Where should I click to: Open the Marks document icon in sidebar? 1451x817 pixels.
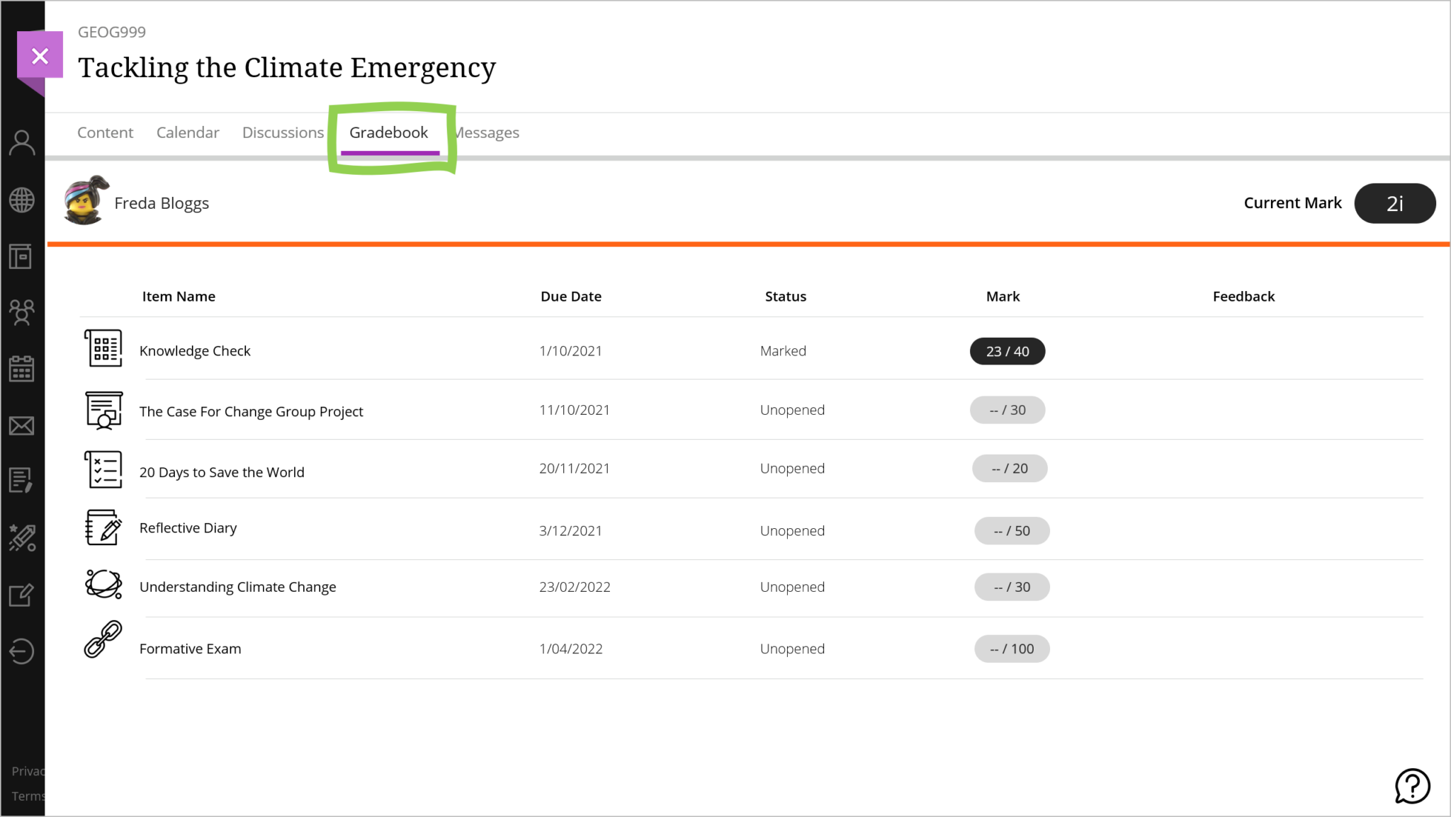tap(21, 481)
